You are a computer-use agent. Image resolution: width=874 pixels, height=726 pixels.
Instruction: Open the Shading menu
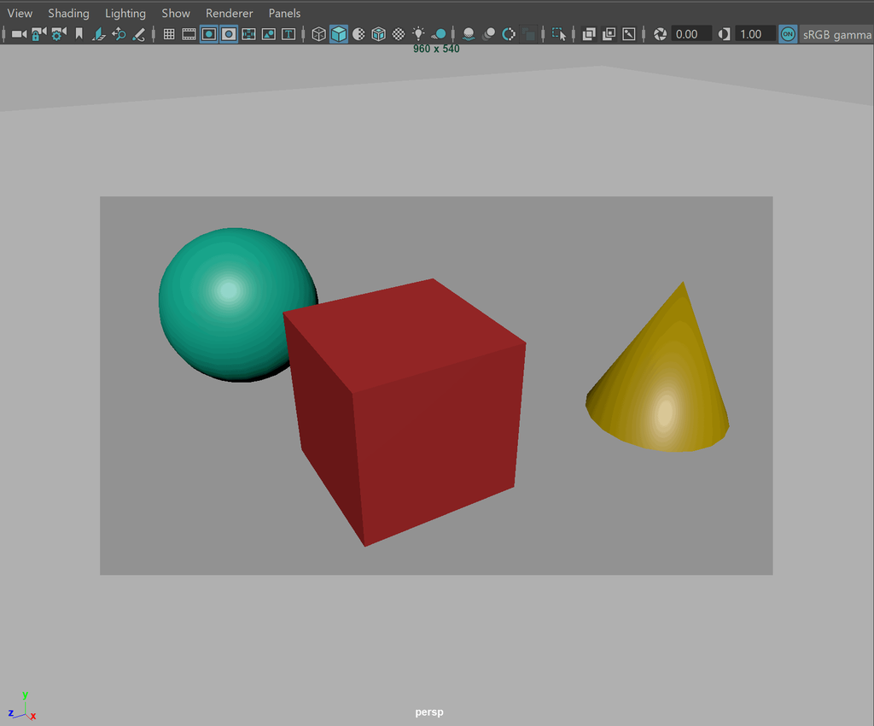(x=68, y=13)
